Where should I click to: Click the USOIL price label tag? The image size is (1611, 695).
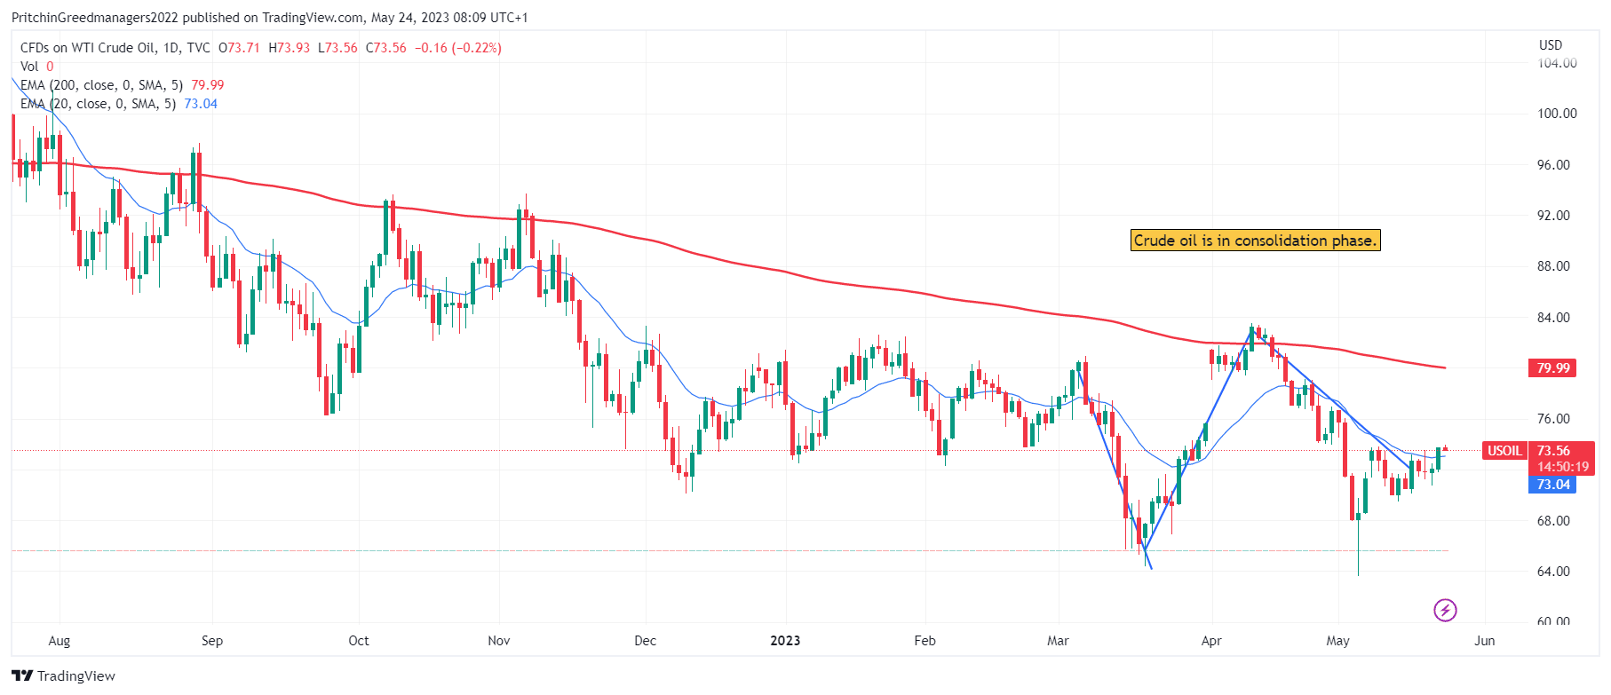click(x=1504, y=451)
